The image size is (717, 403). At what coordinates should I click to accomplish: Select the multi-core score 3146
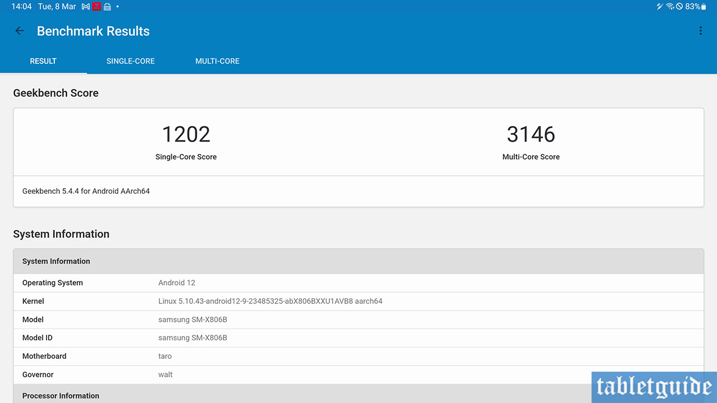click(531, 134)
